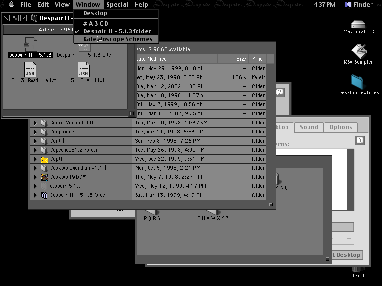Click the 136 K size cell

pyautogui.click(x=239, y=77)
